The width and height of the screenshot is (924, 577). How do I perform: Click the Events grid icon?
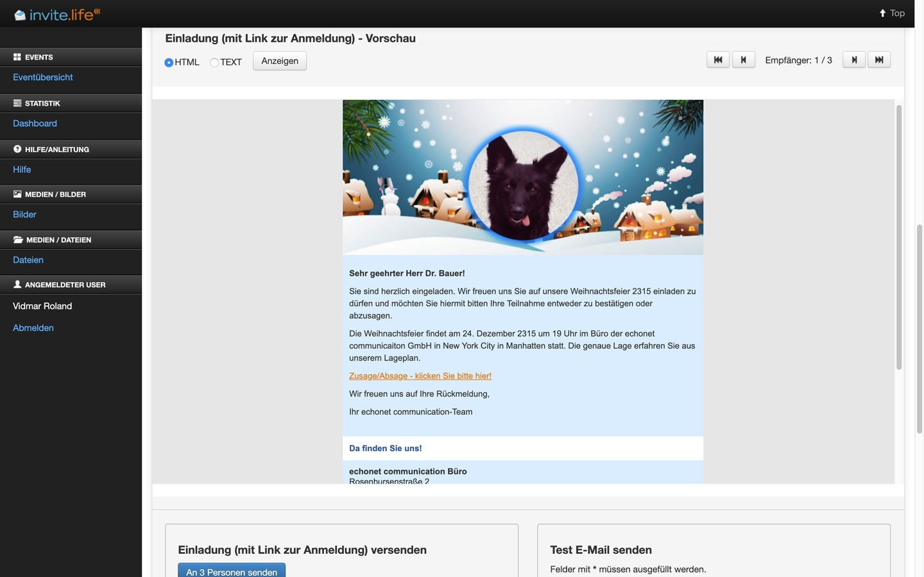pyautogui.click(x=17, y=57)
